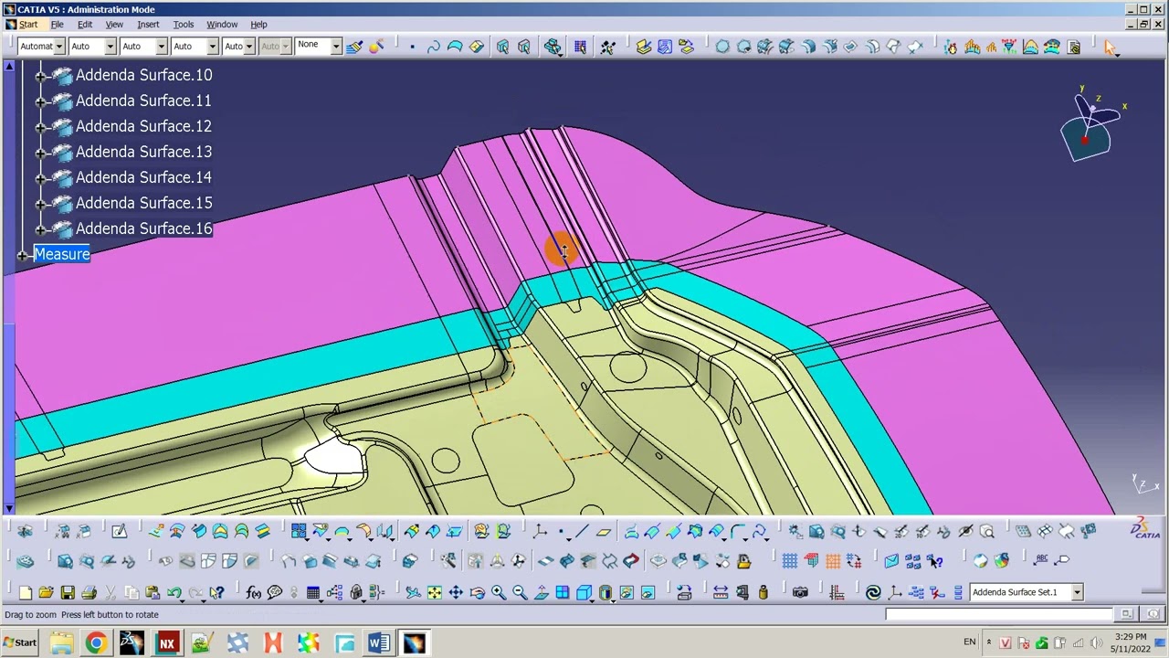Open the None line type dropdown

pos(335,46)
